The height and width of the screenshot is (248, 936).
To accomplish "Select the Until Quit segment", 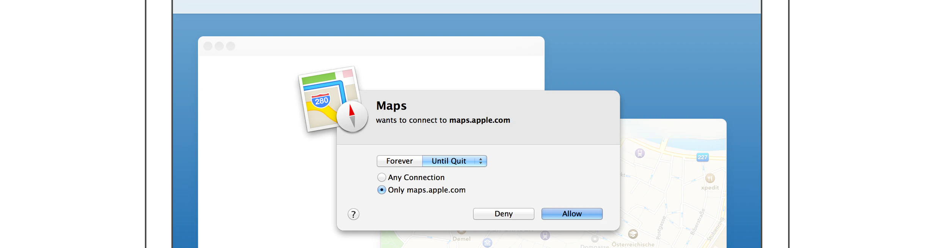I will click(449, 161).
